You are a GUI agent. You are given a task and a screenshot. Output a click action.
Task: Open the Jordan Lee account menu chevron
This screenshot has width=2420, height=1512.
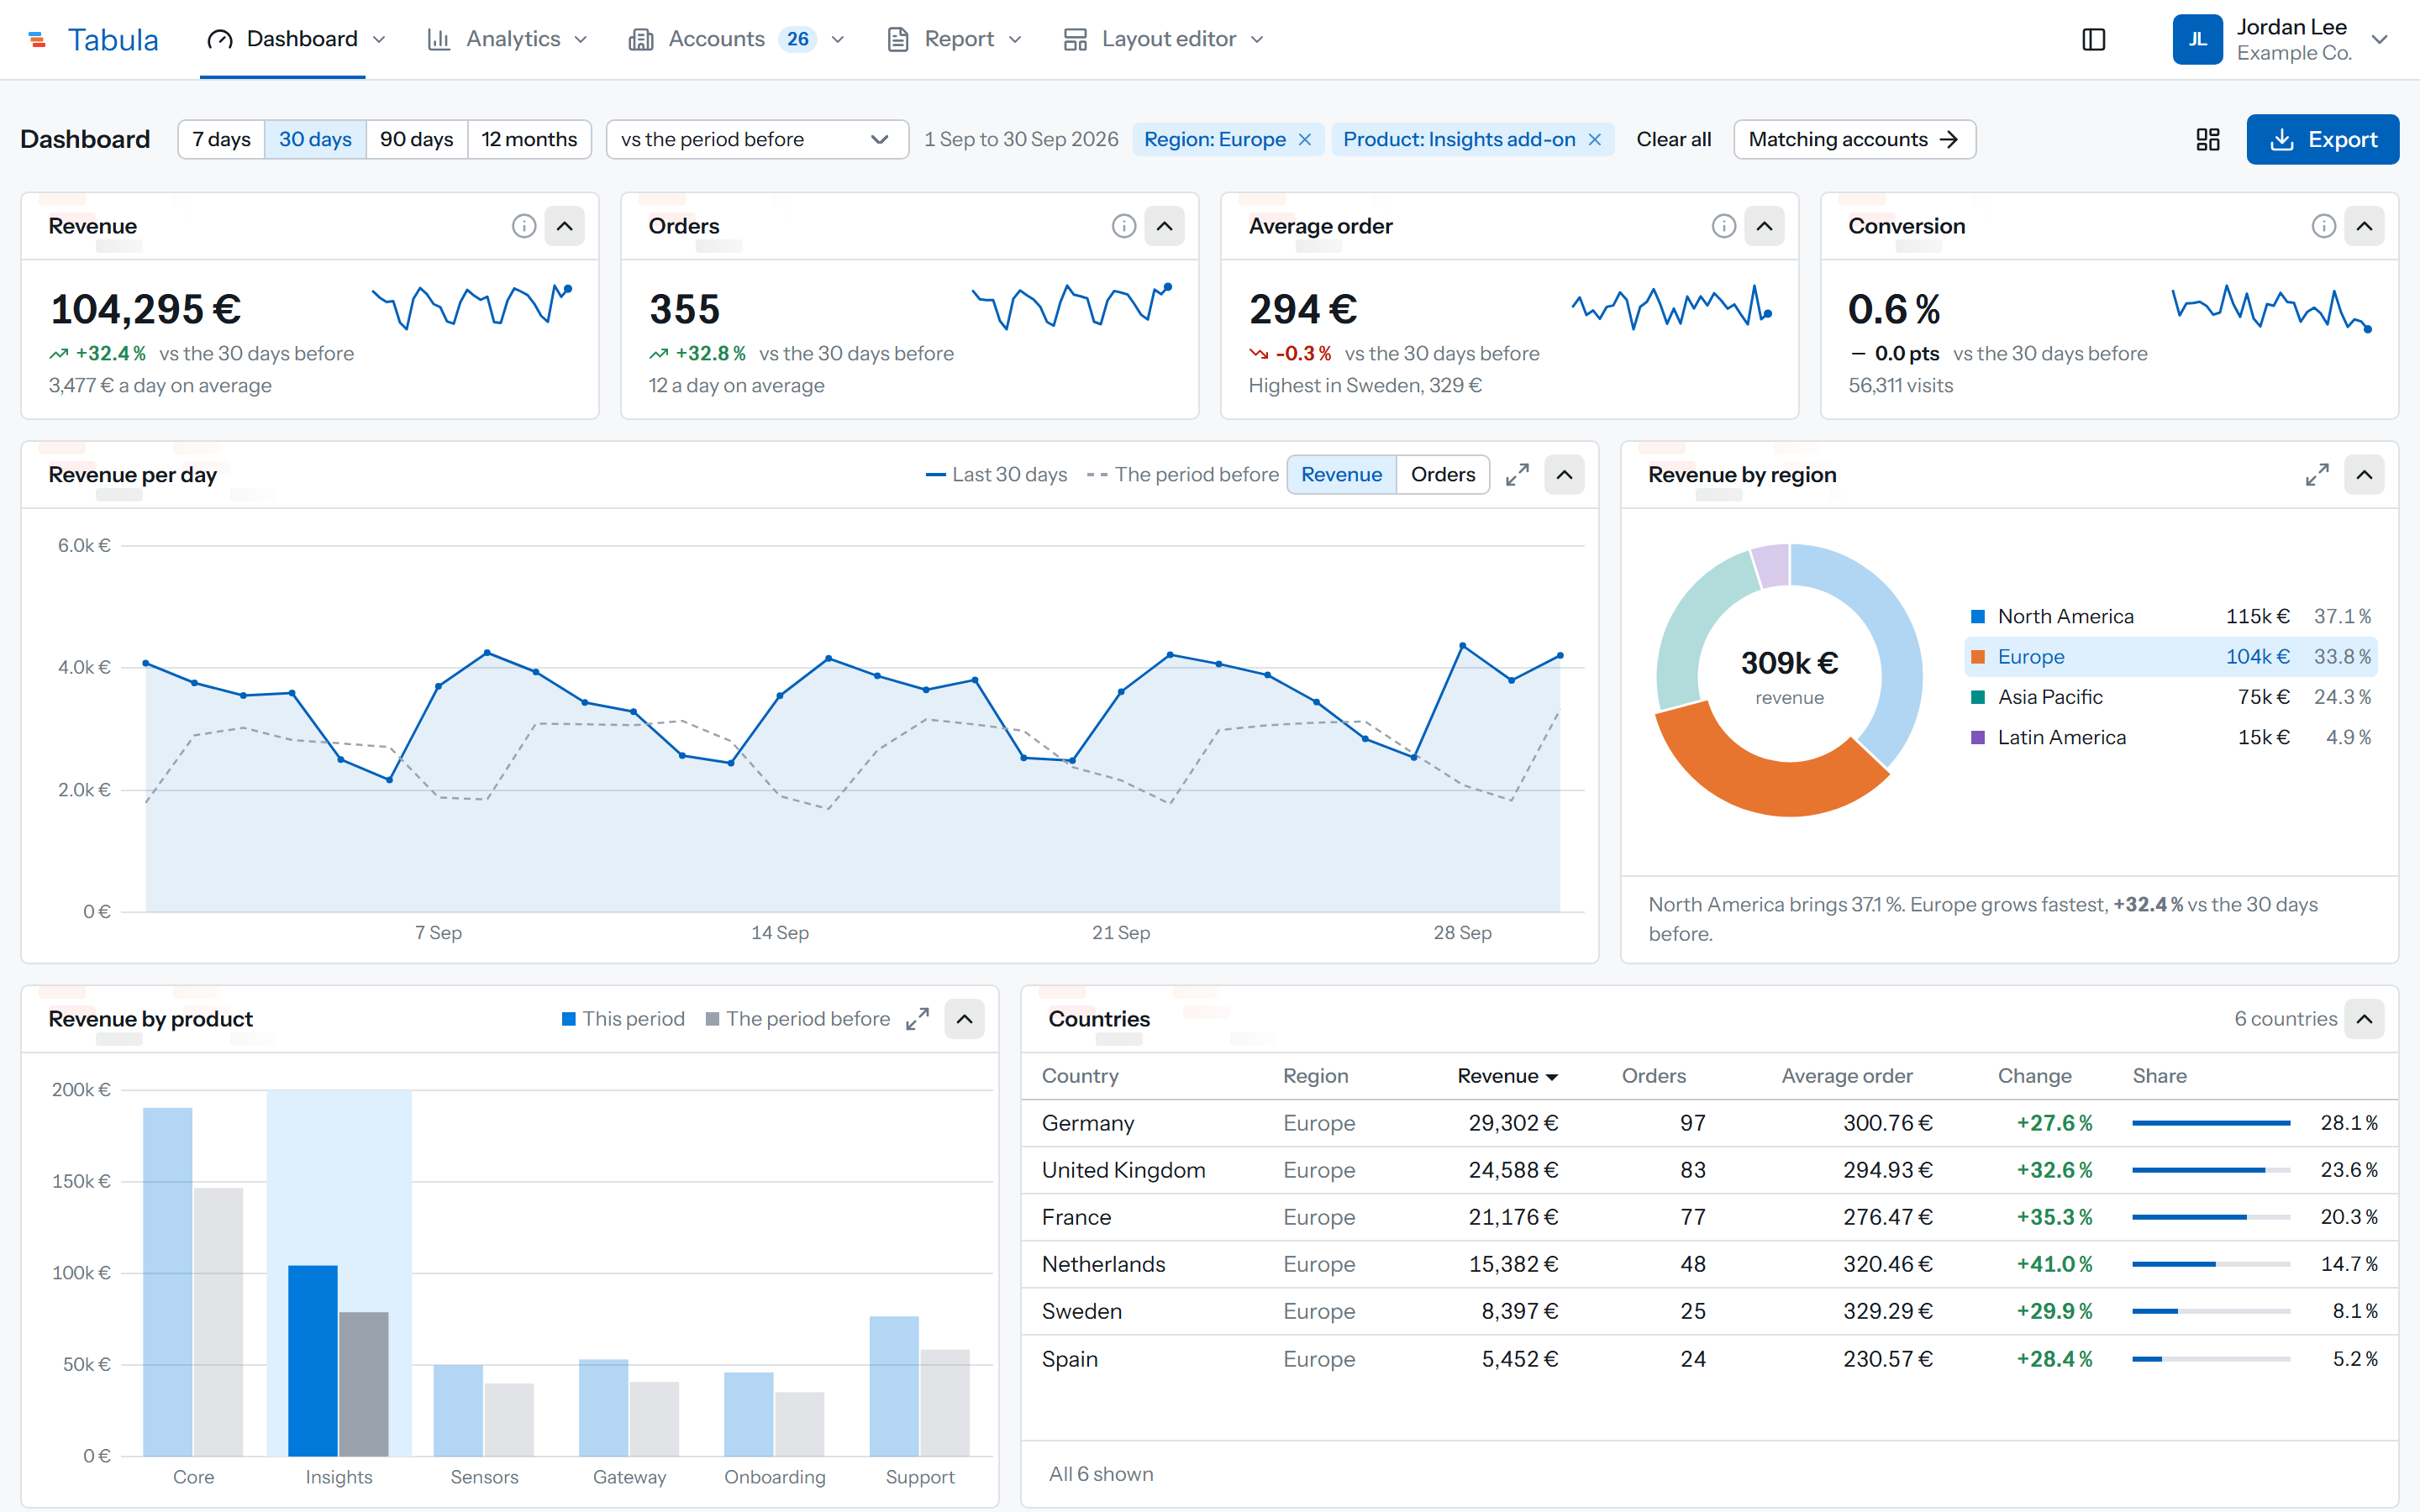pyautogui.click(x=2380, y=40)
